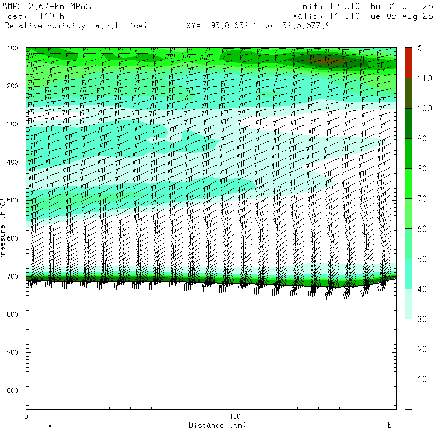Click the '300' pressure axis label
Viewport: 436px width, 436px height.
[x=13, y=124]
